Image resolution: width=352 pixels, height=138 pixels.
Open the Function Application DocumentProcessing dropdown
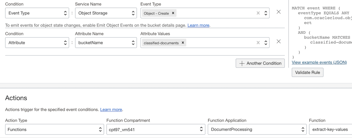click(257, 130)
